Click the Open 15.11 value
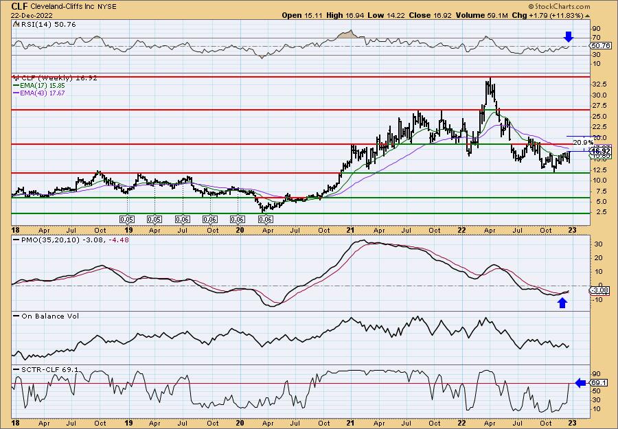The image size is (618, 429). [303, 15]
